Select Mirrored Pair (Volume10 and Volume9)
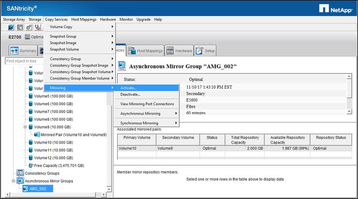The height and width of the screenshot is (199, 358). pyautogui.click(x=71, y=135)
